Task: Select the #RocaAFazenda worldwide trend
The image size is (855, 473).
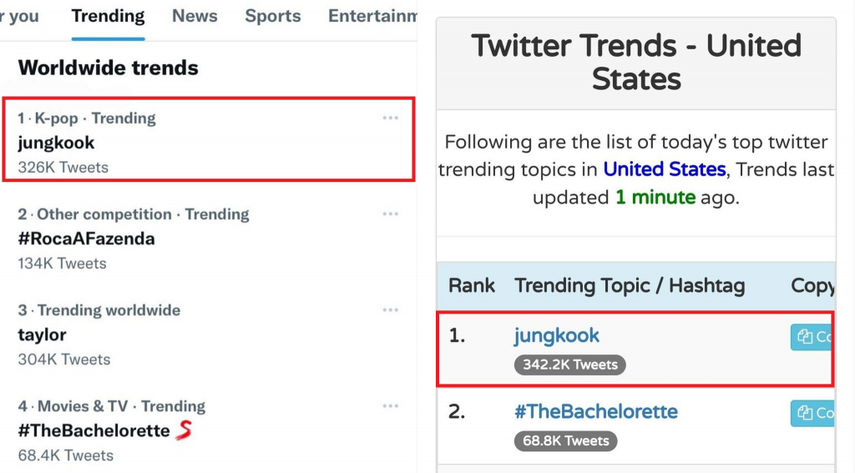Action: pos(209,239)
